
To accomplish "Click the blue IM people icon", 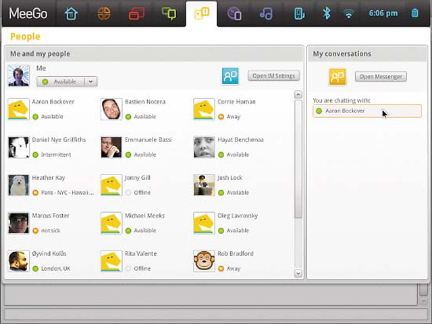I will coord(230,76).
